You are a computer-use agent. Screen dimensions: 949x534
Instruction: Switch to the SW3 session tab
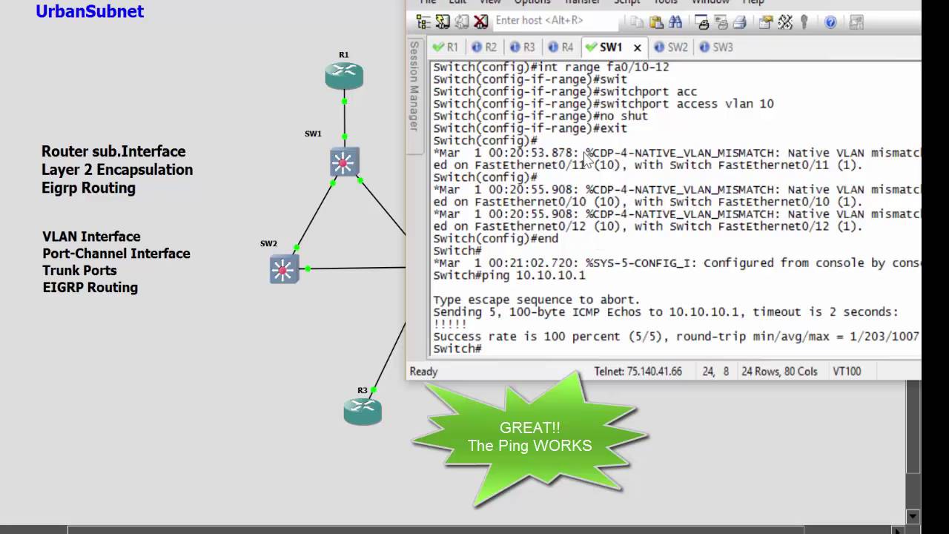[716, 47]
